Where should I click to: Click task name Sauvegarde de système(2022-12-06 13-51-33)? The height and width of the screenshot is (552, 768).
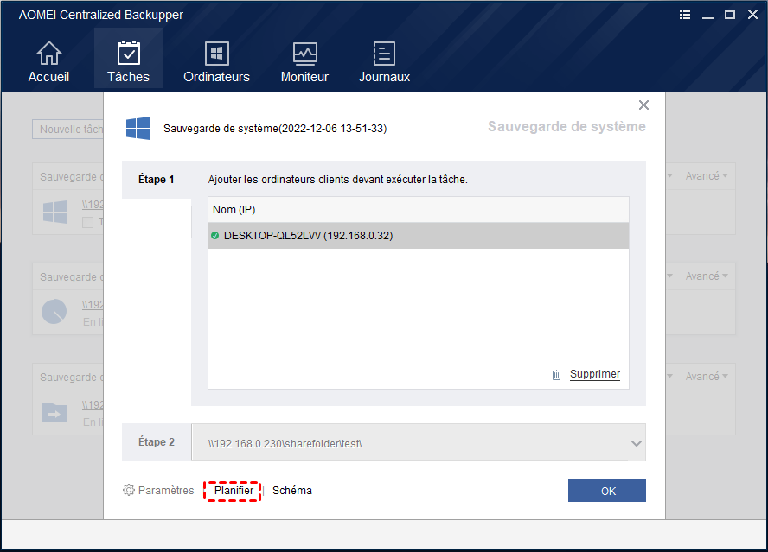(x=275, y=129)
